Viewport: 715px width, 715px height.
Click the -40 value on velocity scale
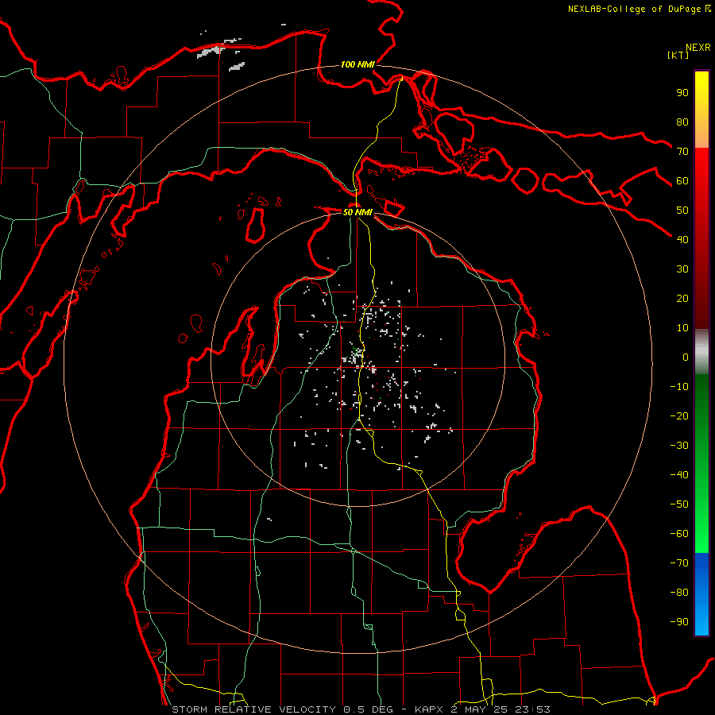point(679,475)
